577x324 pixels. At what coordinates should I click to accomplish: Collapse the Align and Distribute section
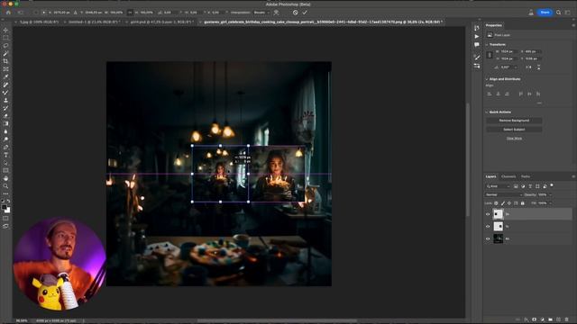coord(487,79)
